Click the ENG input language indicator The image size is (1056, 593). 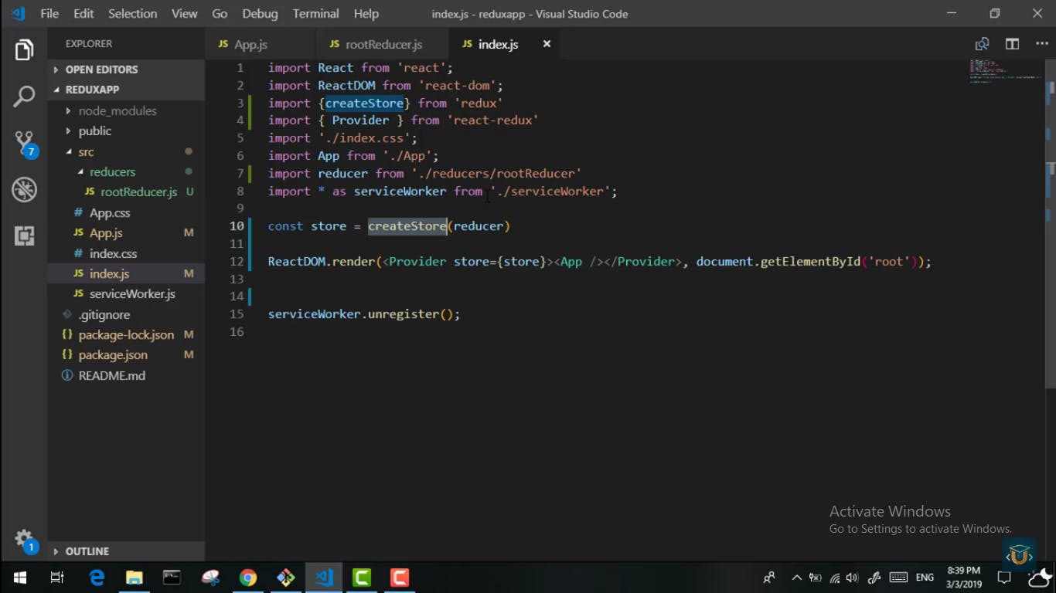925,578
